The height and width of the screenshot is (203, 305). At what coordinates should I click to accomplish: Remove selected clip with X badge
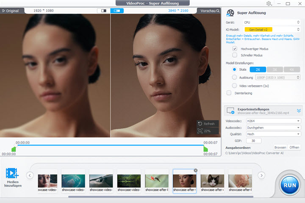pyautogui.click(x=196, y=170)
